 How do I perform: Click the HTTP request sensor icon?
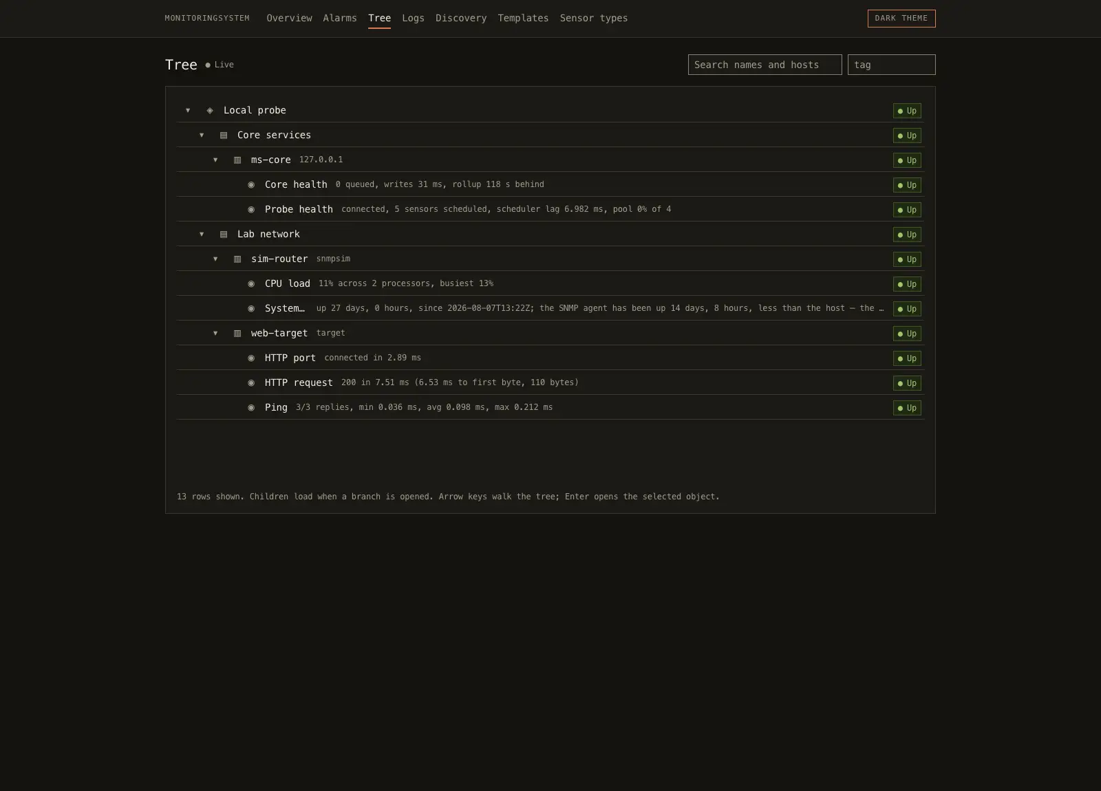pyautogui.click(x=251, y=383)
